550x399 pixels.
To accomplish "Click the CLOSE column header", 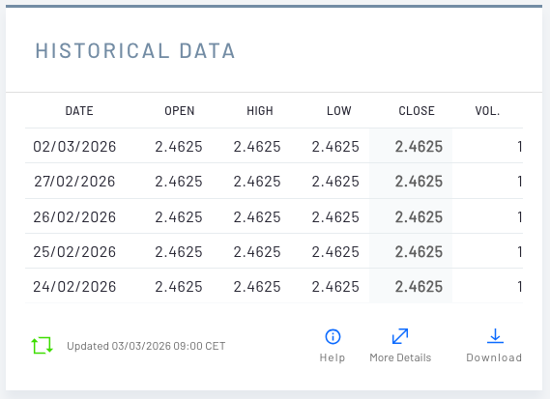I will (x=417, y=111).
